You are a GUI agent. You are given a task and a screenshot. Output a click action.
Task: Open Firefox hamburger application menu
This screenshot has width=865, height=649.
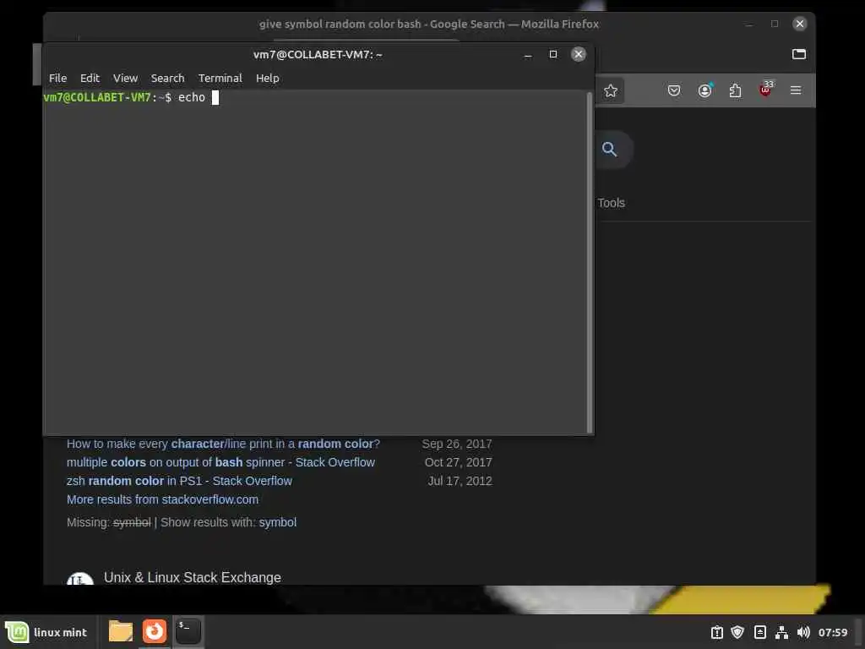(796, 90)
